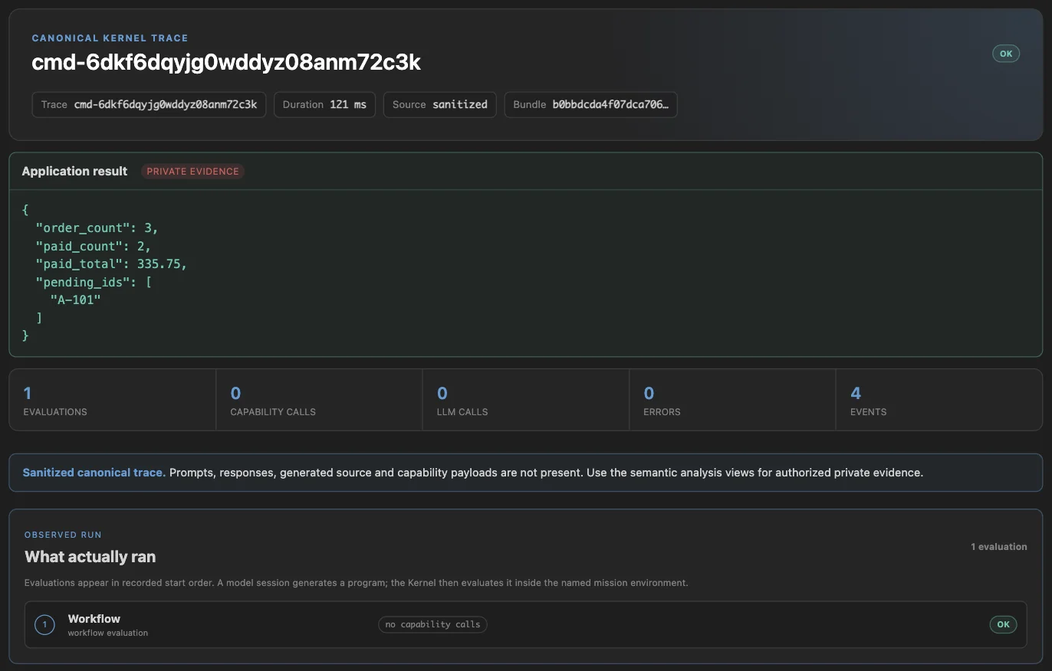1052x671 pixels.
Task: Click the "Sanitized canonical trace." banner label
Action: click(94, 473)
